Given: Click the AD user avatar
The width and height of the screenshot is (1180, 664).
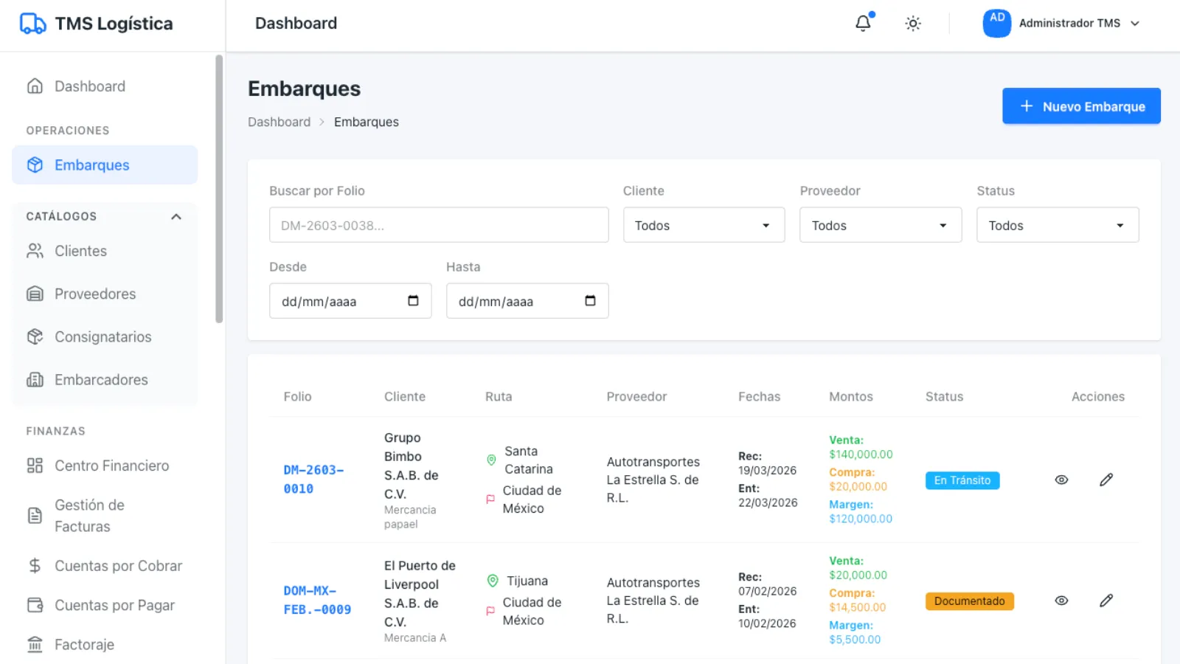Looking at the screenshot, I should pyautogui.click(x=997, y=24).
